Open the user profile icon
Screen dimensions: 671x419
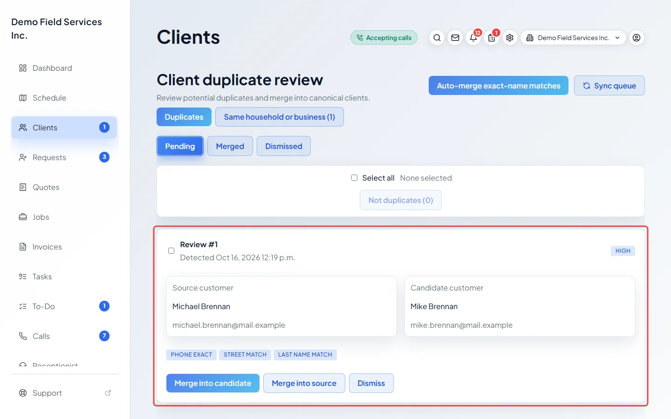[x=637, y=38]
